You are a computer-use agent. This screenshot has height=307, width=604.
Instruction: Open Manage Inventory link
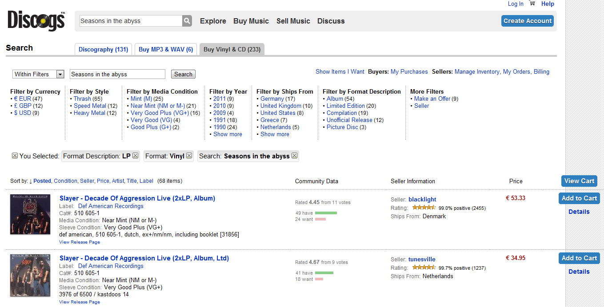pos(477,71)
